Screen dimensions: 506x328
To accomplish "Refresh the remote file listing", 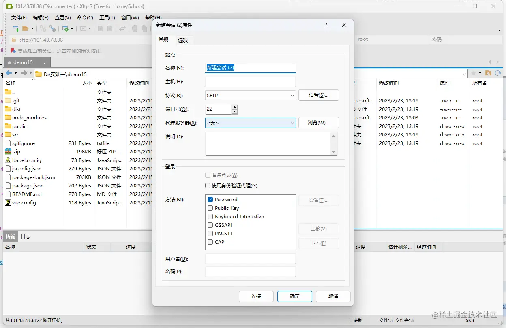I will (498, 74).
